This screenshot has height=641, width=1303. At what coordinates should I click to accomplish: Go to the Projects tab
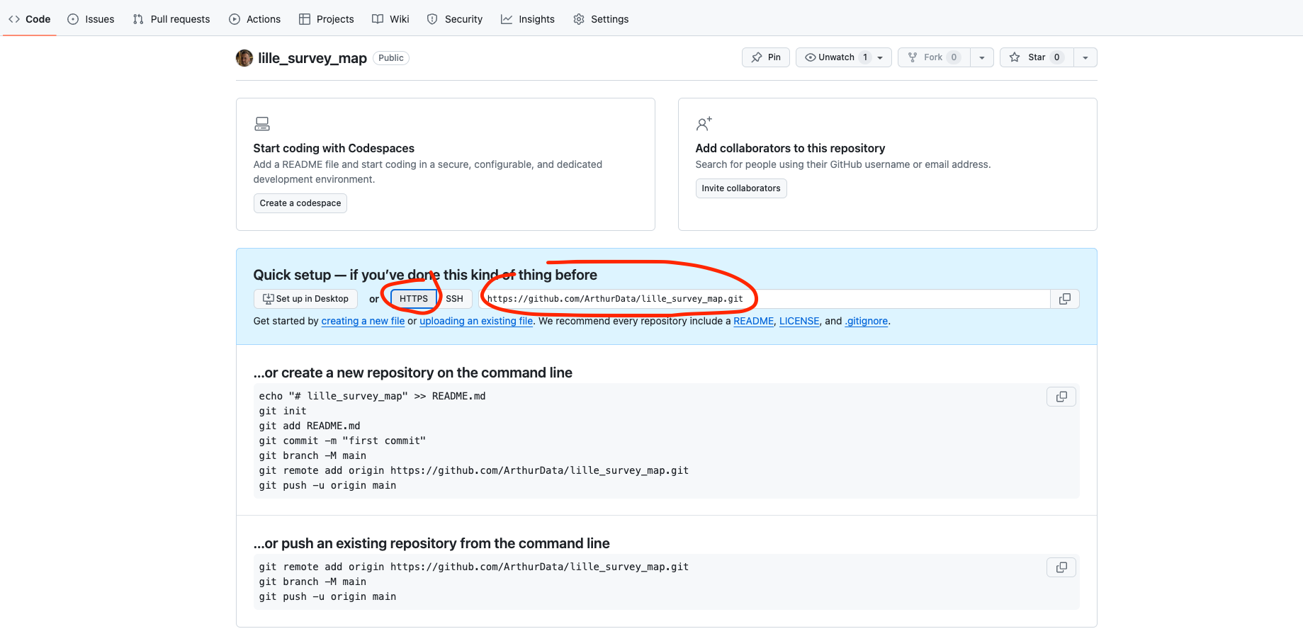click(x=327, y=19)
